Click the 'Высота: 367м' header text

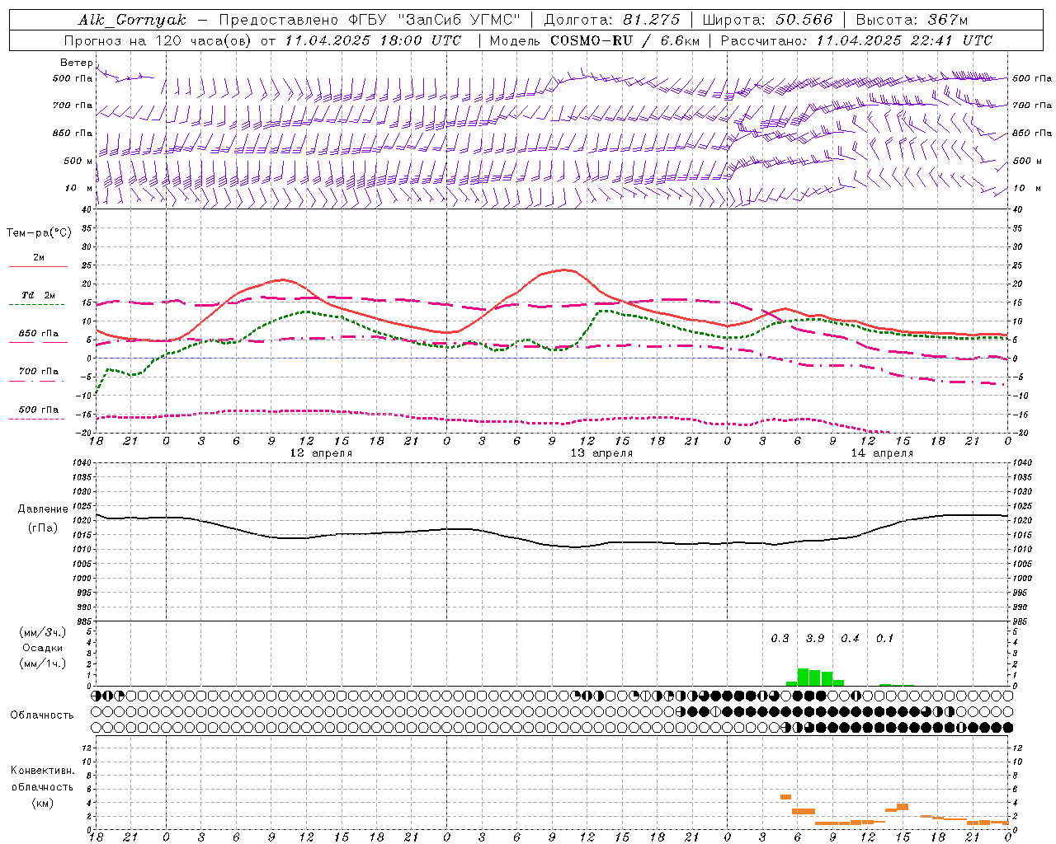pos(912,20)
